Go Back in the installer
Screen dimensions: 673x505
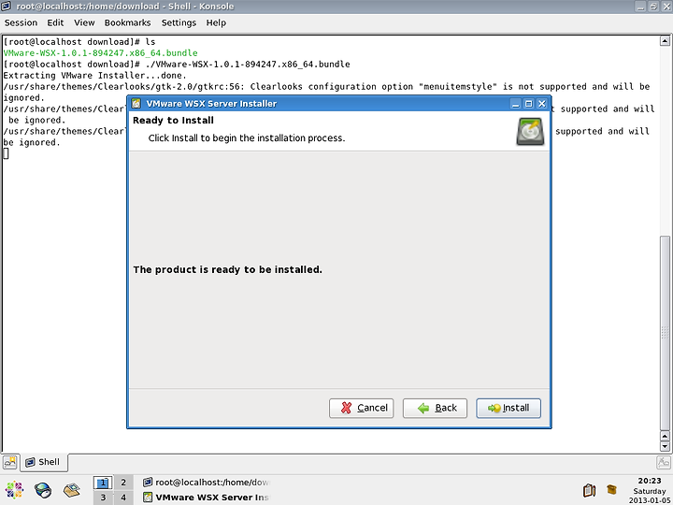[435, 408]
